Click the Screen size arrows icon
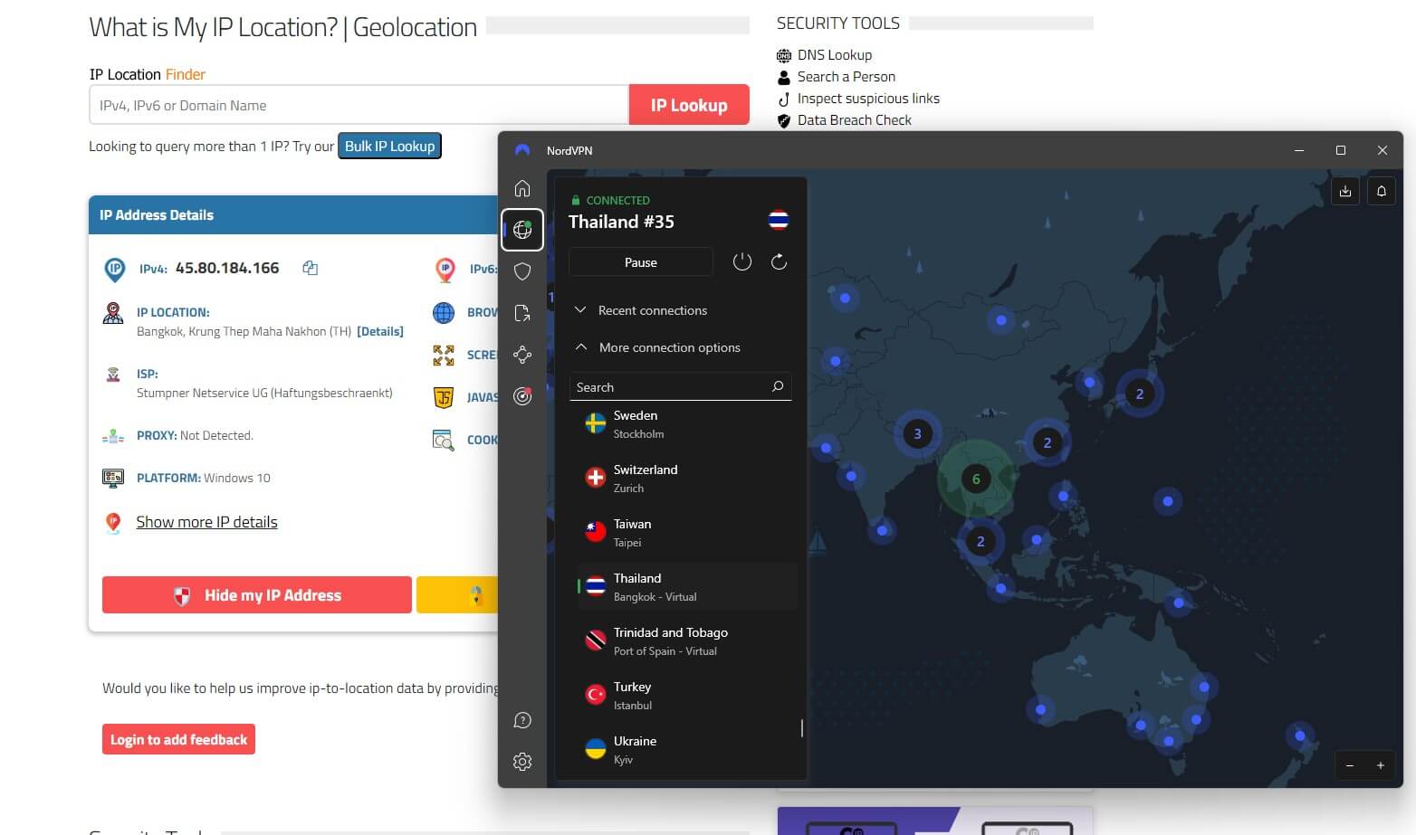The height and width of the screenshot is (835, 1416). [444, 356]
